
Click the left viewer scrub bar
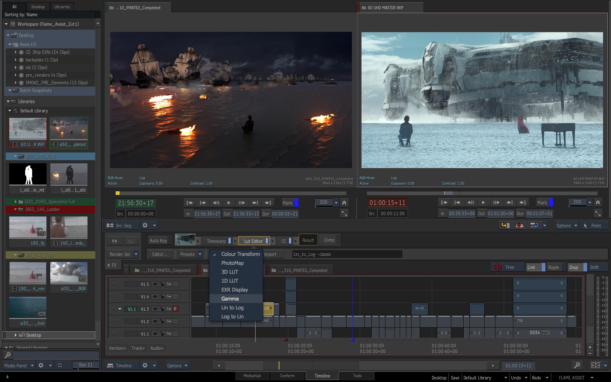231,193
